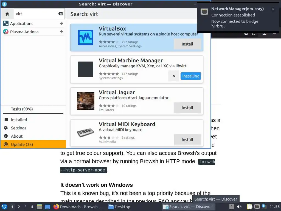281x211 pixels.
Task: Open the VirtualBox title
Action: [x=112, y=29]
